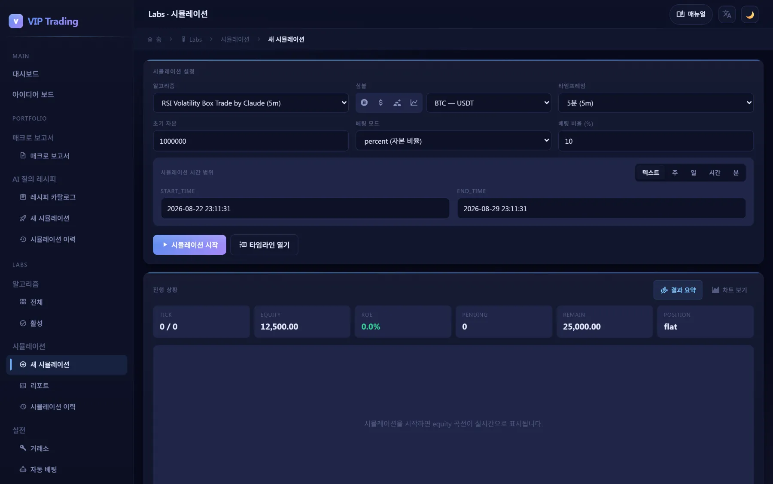Click the START_TIME input field
Viewport: 773px width, 484px height.
305,208
